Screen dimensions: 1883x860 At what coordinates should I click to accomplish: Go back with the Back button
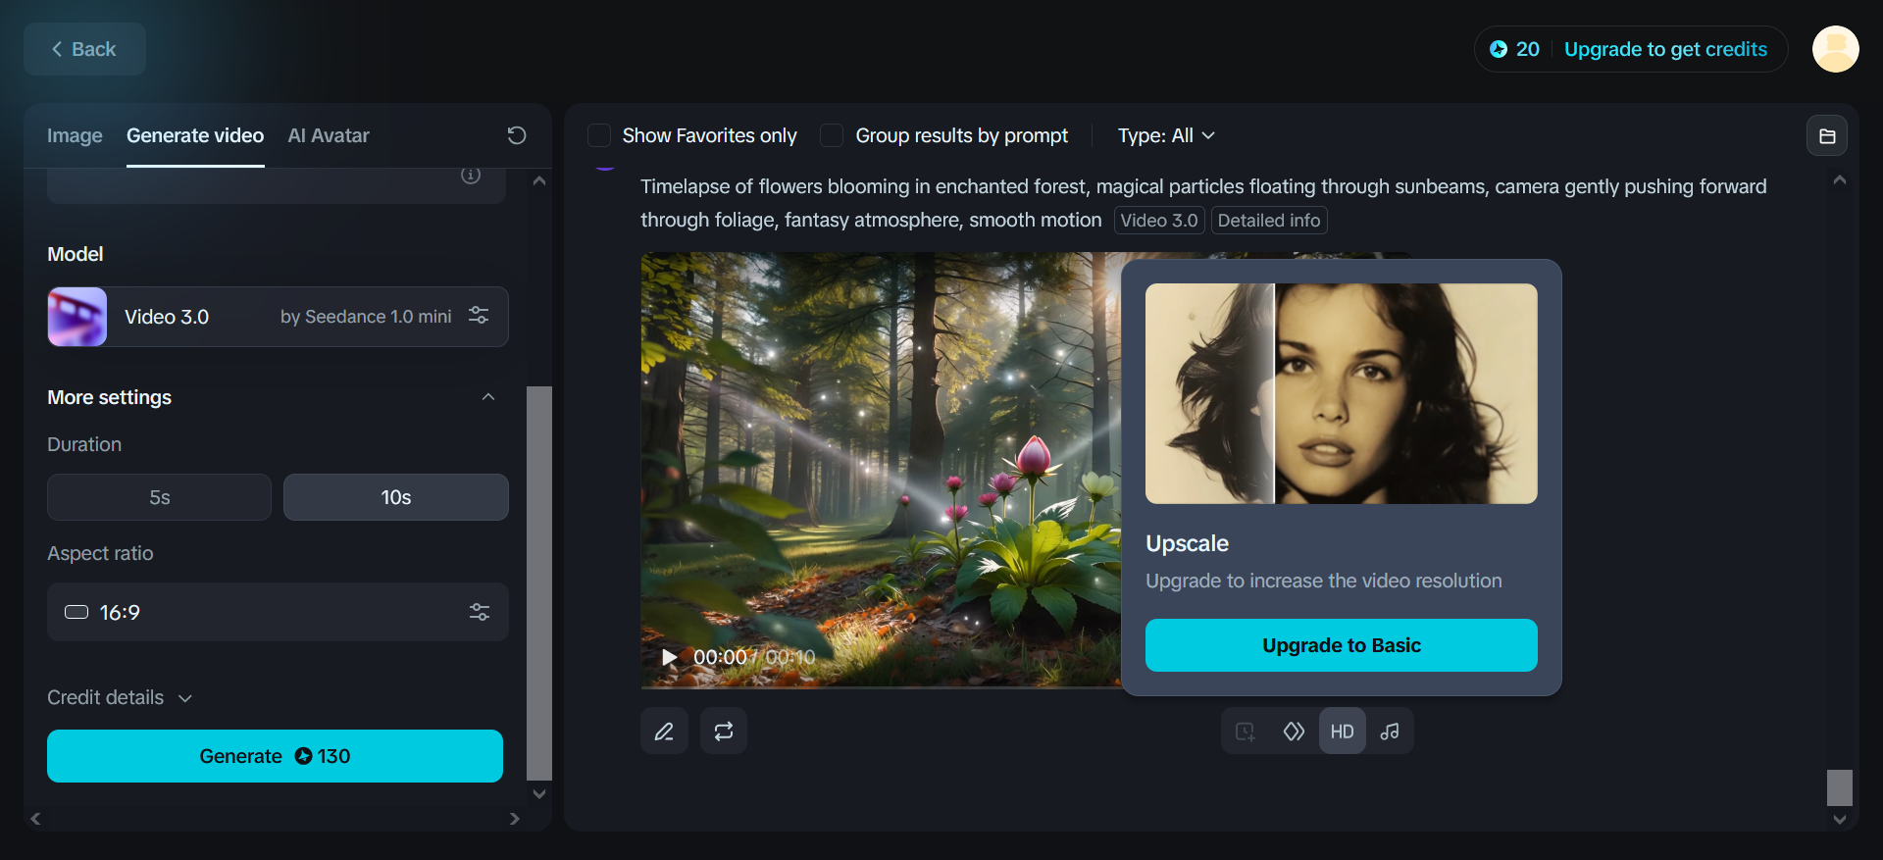(84, 49)
